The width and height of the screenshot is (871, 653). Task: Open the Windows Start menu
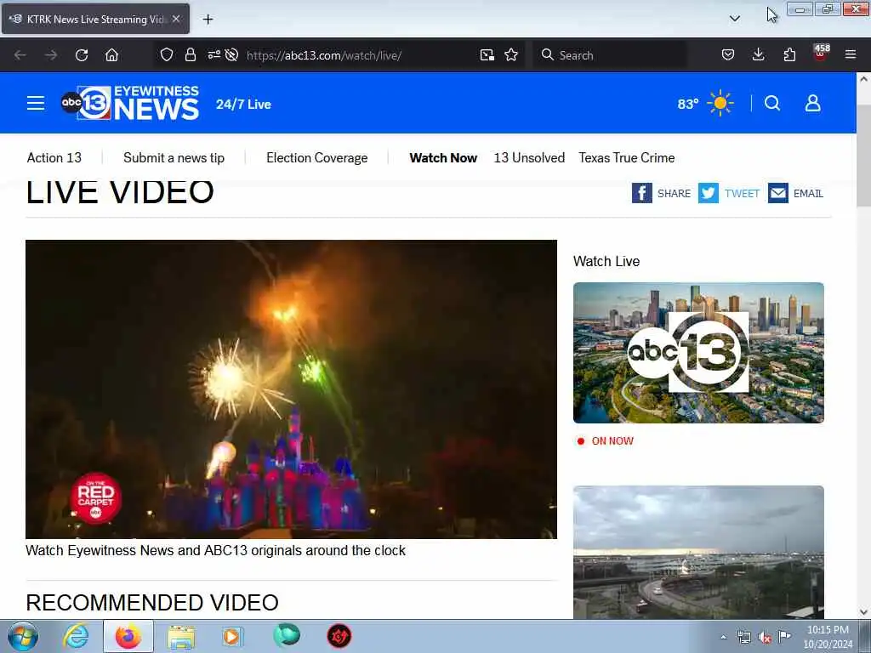23,636
